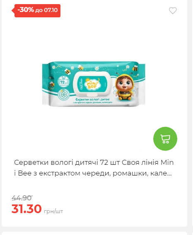Add the wipes to cart with the green cart button
The width and height of the screenshot is (193, 235).
[165, 139]
